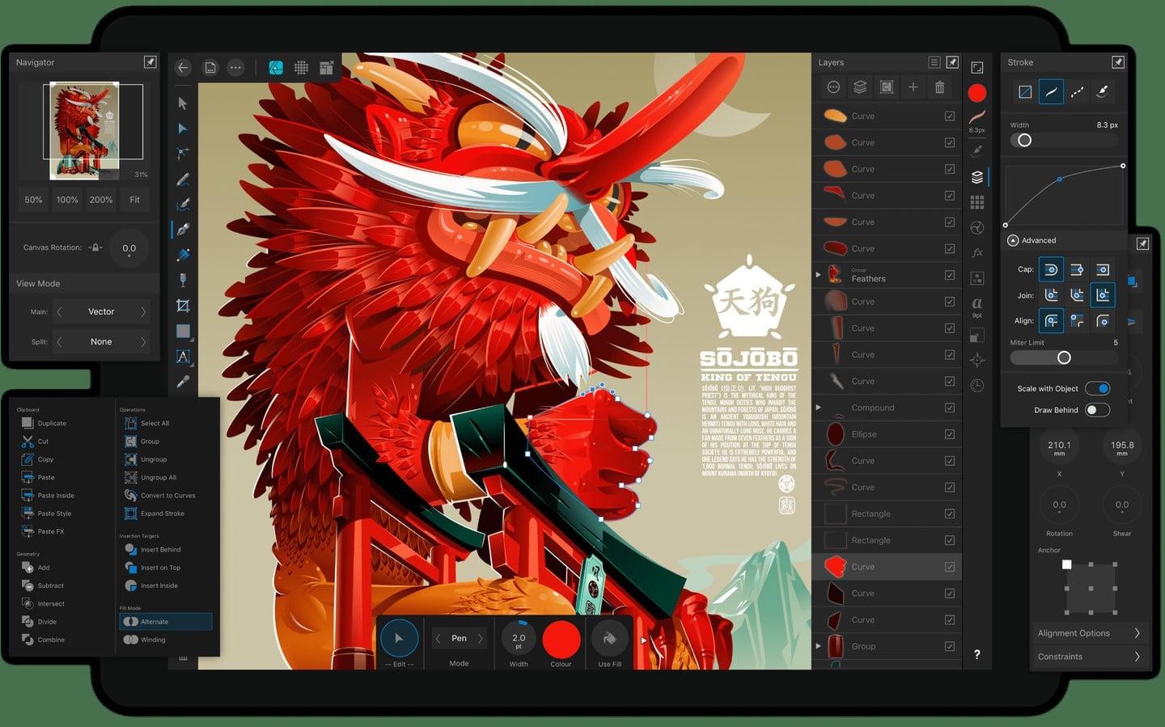Open the History studio panel
Viewport: 1165px width, 727px height.
click(976, 386)
